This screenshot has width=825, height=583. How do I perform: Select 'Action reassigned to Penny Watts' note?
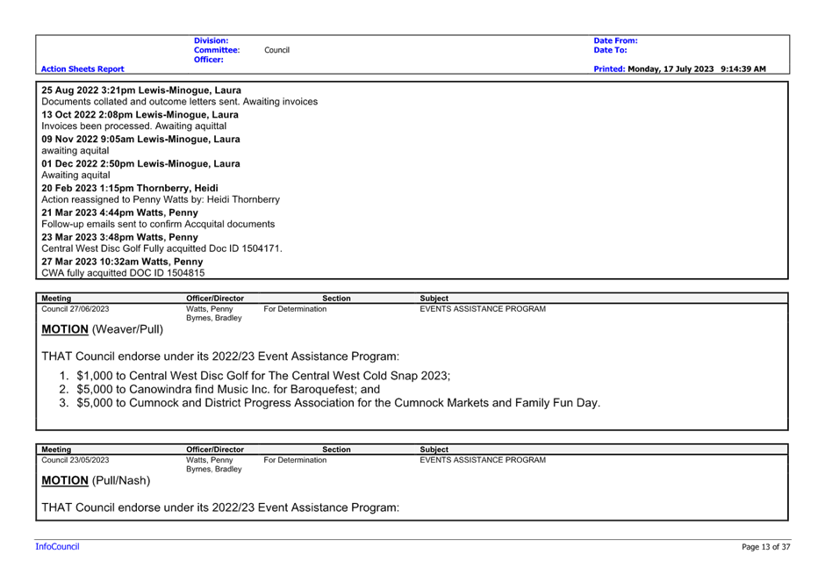tap(161, 199)
